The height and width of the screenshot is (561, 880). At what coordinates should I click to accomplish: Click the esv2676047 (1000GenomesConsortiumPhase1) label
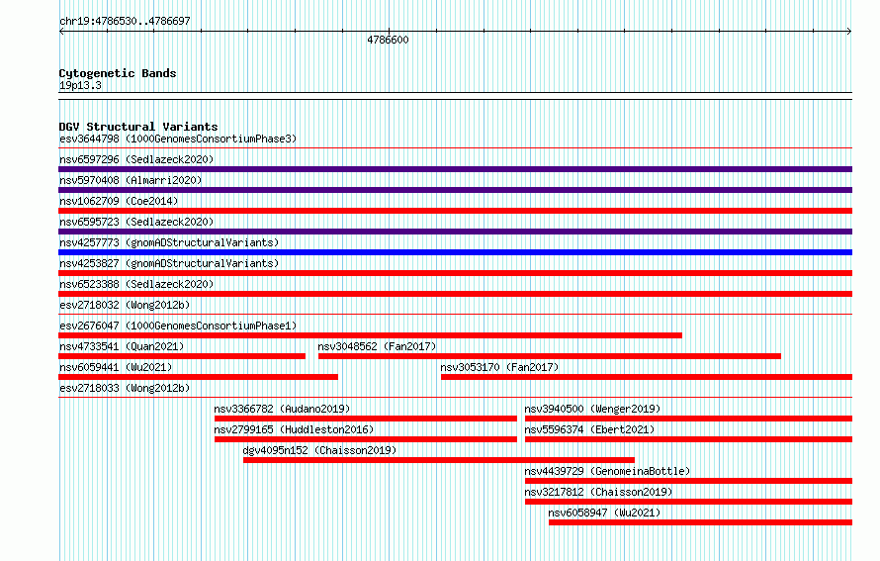pos(178,326)
